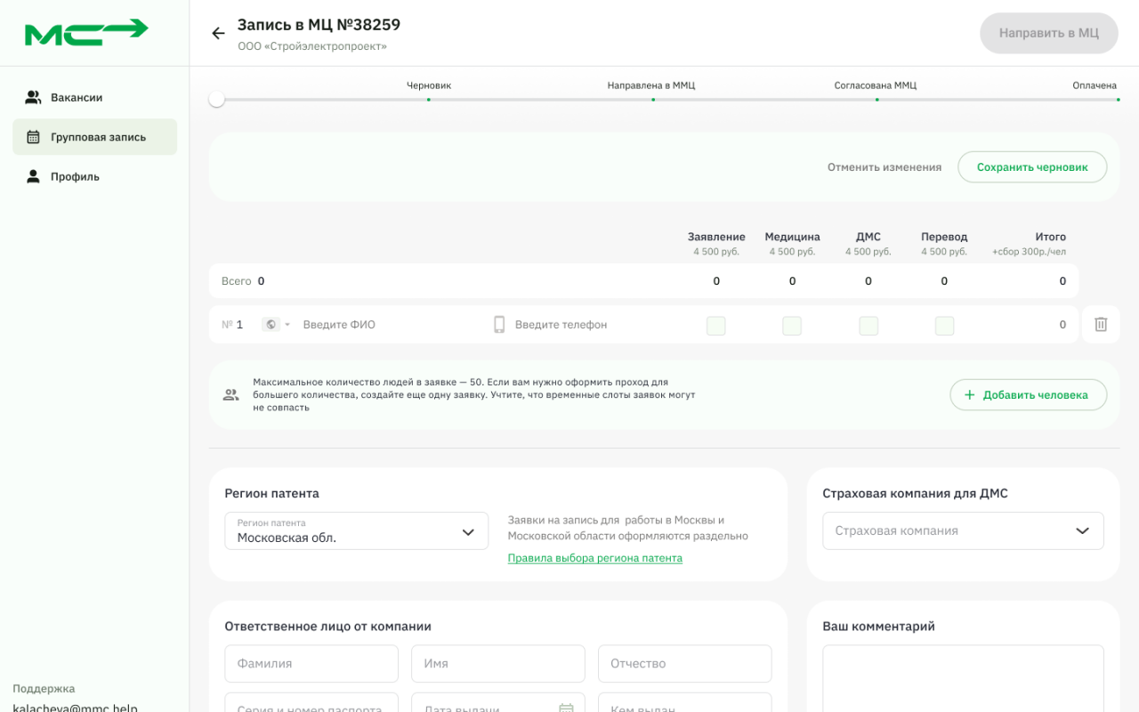Image resolution: width=1139 pixels, height=712 pixels.
Task: Click the Оплачена stage marker
Action: (1117, 99)
